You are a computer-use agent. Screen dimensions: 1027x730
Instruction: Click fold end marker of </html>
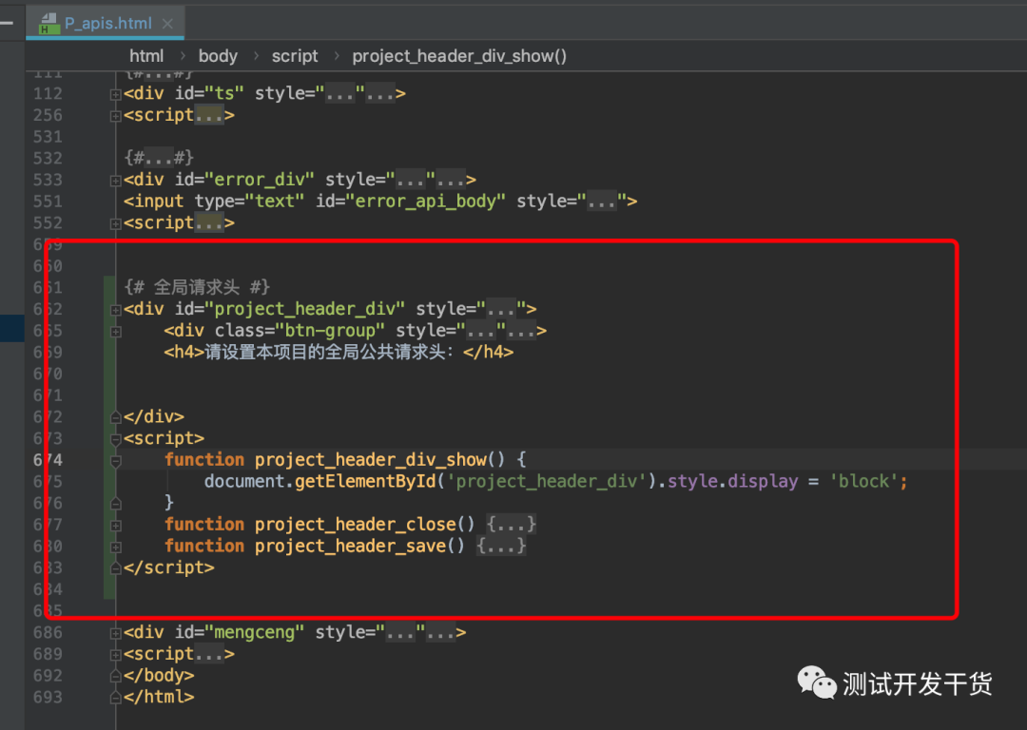[116, 698]
